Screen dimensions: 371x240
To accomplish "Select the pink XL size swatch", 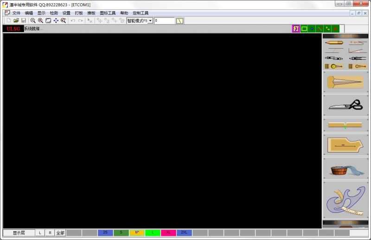I will pyautogui.click(x=168, y=233).
